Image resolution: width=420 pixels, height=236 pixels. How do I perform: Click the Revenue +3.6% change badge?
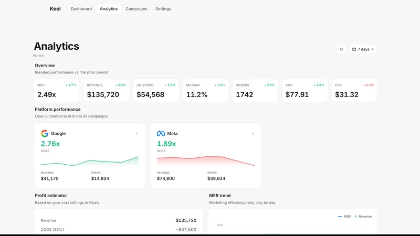(121, 85)
